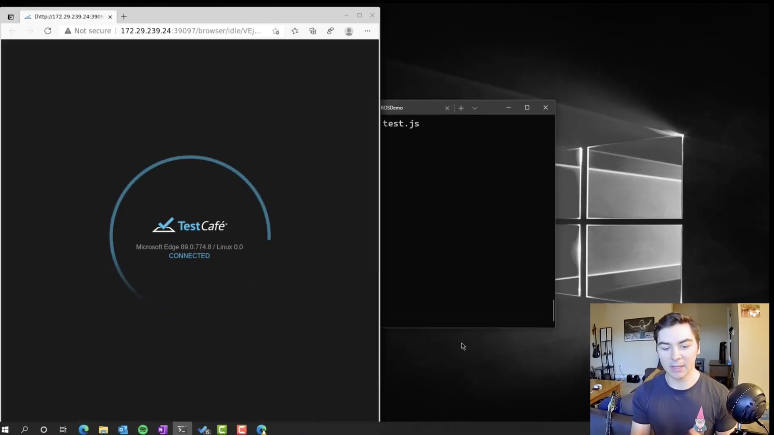Click the Edge profile avatar icon
The width and height of the screenshot is (774, 435).
(349, 31)
